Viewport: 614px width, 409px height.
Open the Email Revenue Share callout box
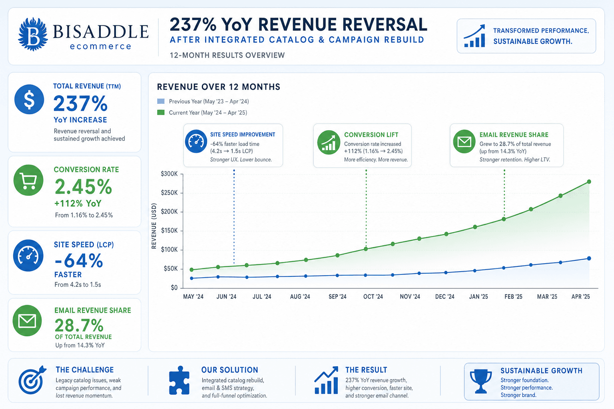[x=506, y=145]
